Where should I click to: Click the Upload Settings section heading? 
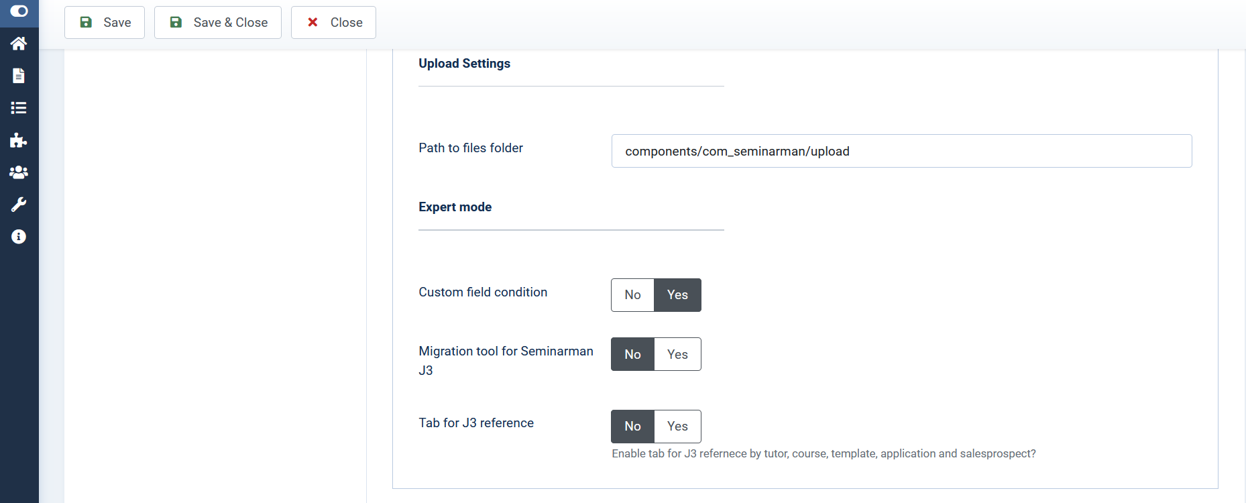(464, 64)
